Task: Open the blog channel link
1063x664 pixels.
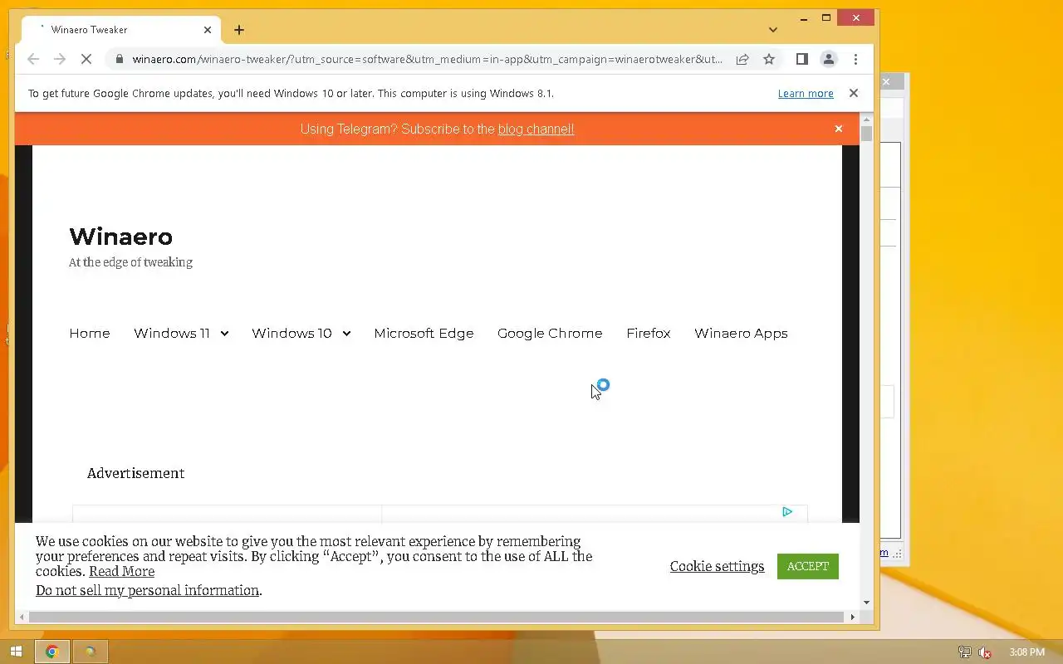Action: coord(536,129)
